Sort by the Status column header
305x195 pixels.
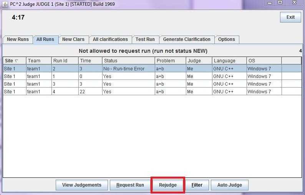129,61
